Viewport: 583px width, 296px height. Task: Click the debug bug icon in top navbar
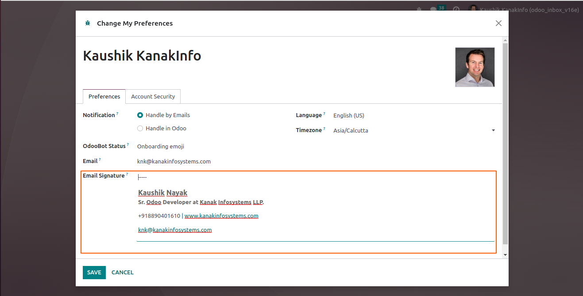coord(419,9)
